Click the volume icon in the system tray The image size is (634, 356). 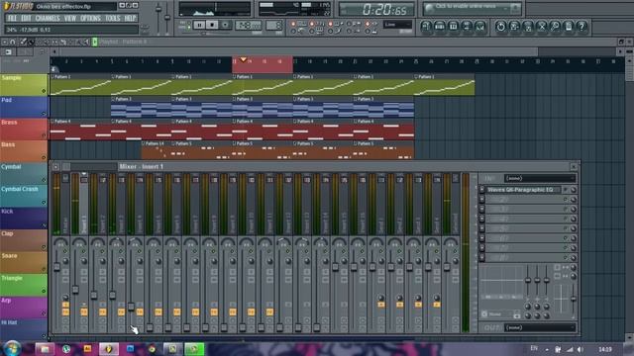[x=581, y=349]
